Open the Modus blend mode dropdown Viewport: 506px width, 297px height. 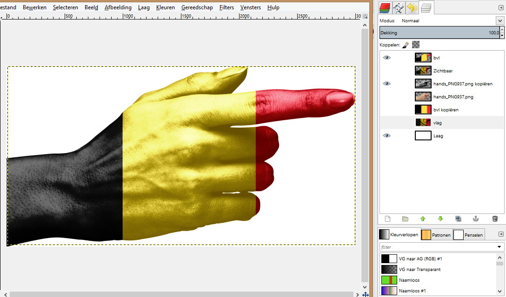point(499,21)
